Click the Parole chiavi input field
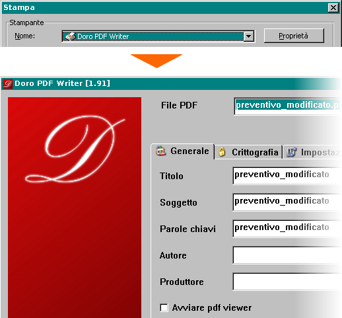The height and width of the screenshot is (318, 342). (x=287, y=229)
